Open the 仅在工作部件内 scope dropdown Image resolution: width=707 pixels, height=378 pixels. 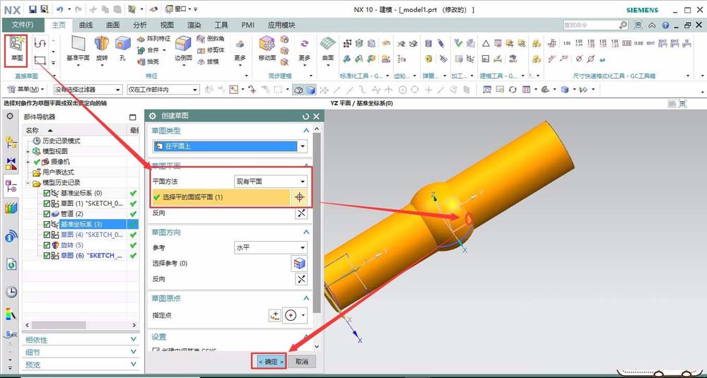[x=163, y=90]
